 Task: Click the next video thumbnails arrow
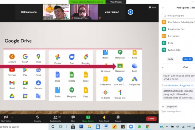pos(130,12)
